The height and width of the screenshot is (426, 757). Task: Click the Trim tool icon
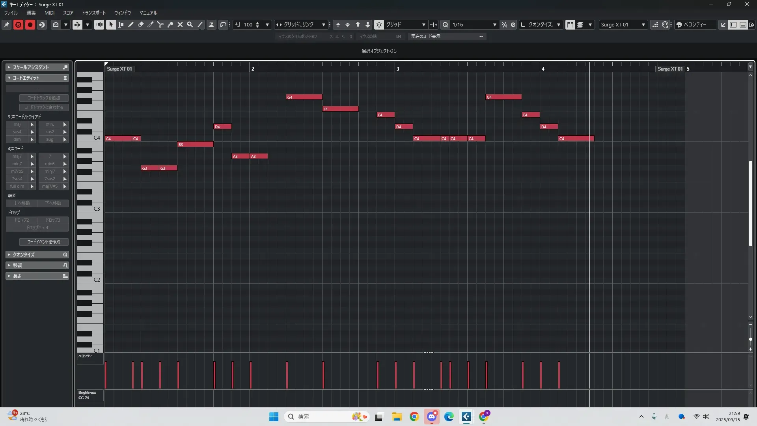(x=151, y=24)
